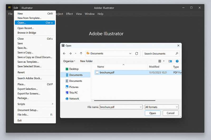Screen dimensions: 211x140
Task: Open the Effect menu
Action: coord(69,14)
